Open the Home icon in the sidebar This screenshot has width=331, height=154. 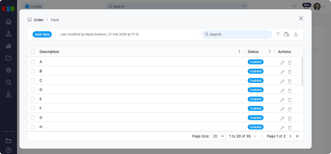[9, 22]
